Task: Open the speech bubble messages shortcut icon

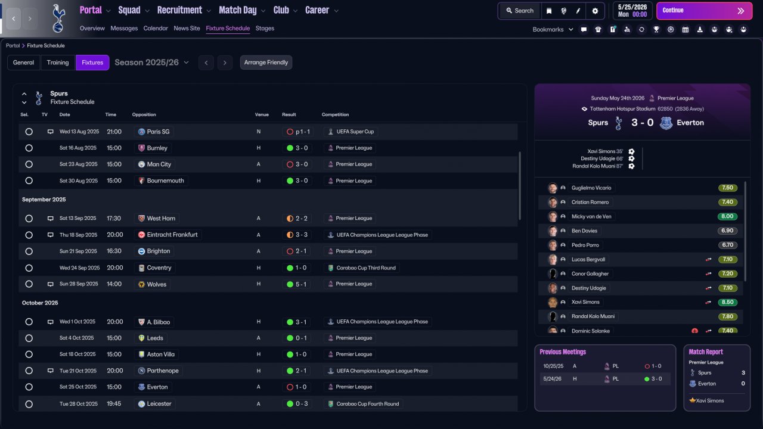Action: pyautogui.click(x=584, y=29)
